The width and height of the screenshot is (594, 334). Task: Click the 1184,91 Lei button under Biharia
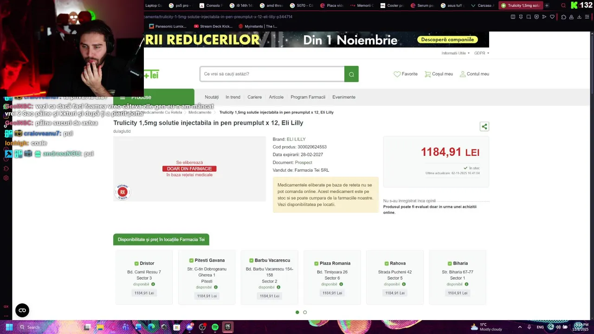click(x=458, y=293)
